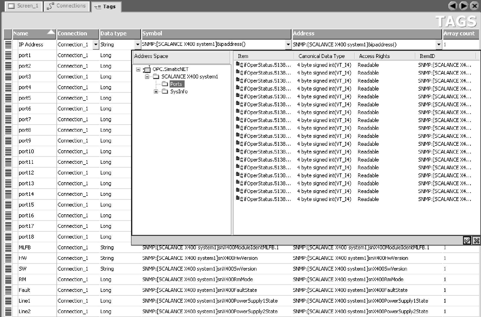481x317 pixels.
Task: Sort by the Name column header
Action: pos(34,34)
